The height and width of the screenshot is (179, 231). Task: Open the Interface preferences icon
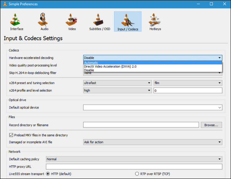pyautogui.click(x=16, y=22)
